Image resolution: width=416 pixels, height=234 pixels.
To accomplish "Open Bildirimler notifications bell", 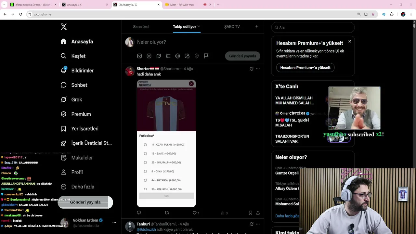I will pos(77,71).
